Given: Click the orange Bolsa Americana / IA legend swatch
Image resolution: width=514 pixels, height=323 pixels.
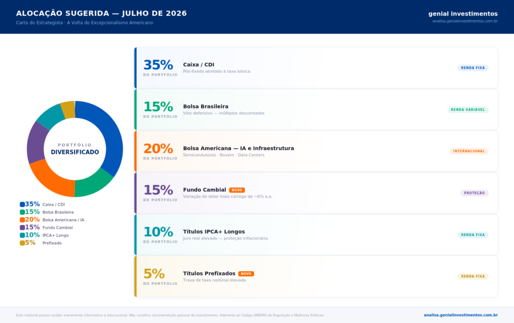Looking at the screenshot, I should tap(22, 220).
